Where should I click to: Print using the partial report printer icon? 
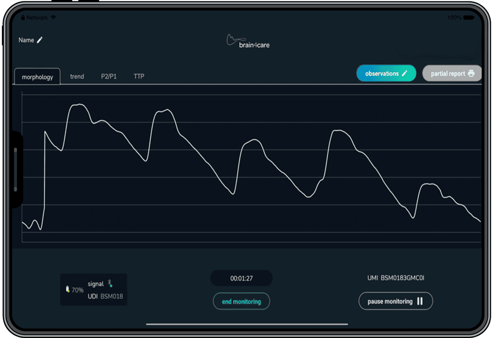[471, 74]
